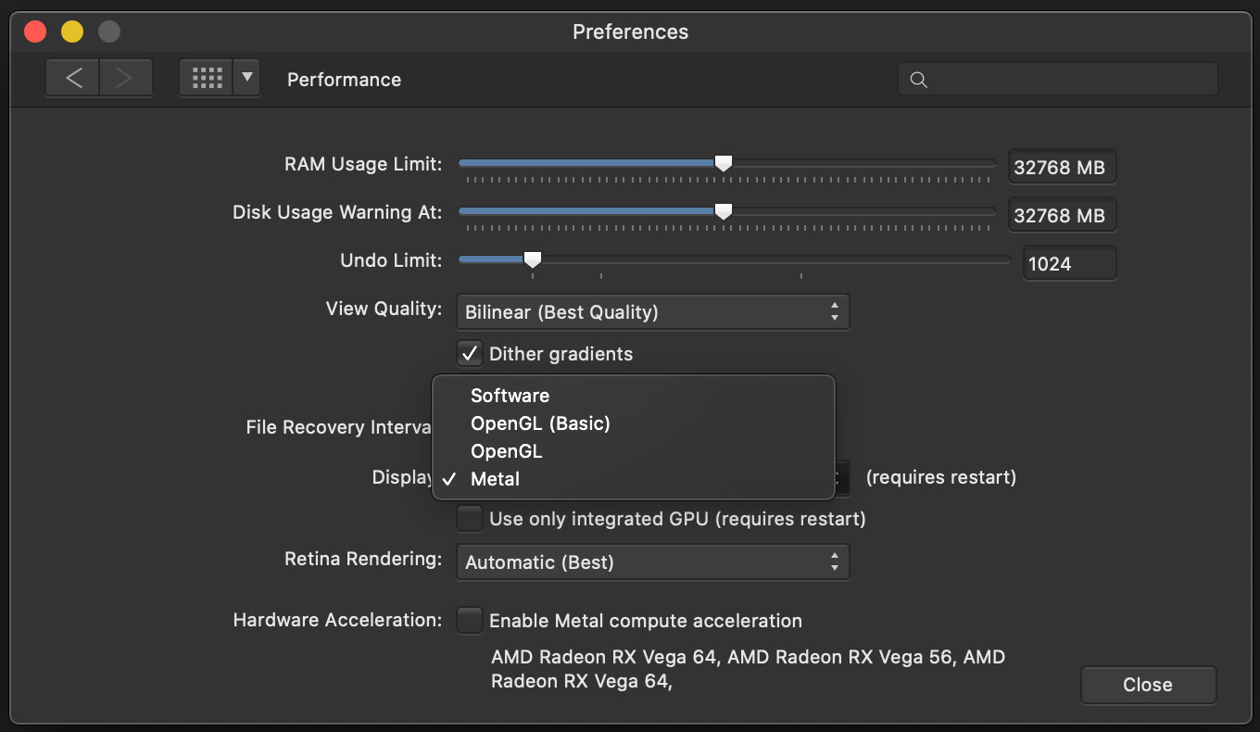Edit the RAM Usage Limit value field

(x=1062, y=168)
